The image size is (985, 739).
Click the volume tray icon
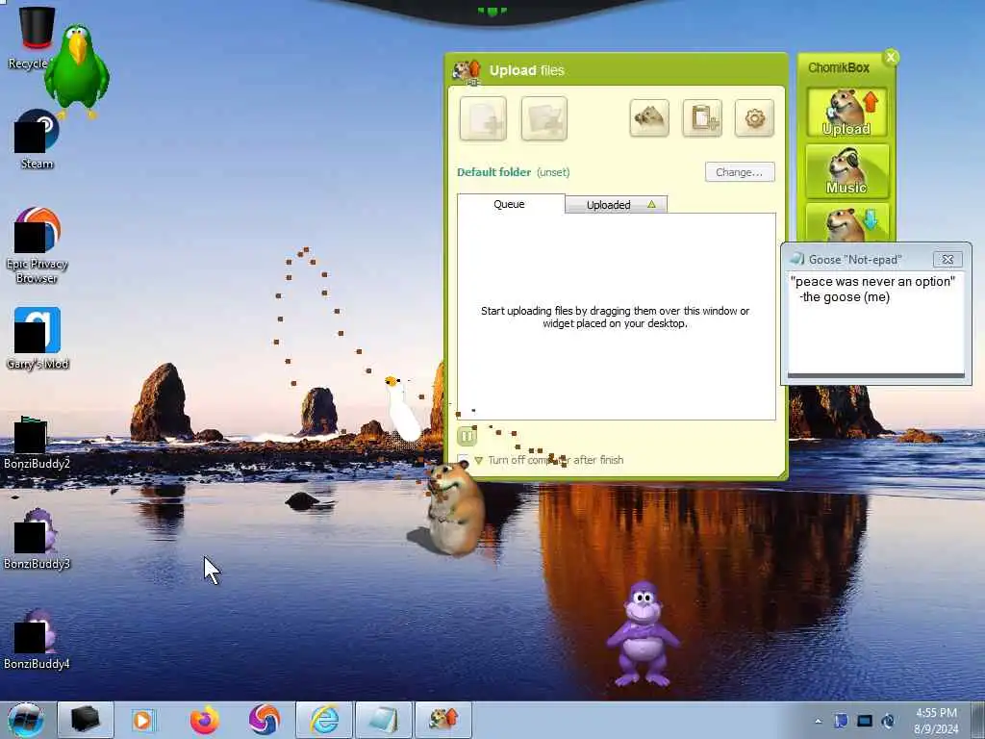pos(888,722)
